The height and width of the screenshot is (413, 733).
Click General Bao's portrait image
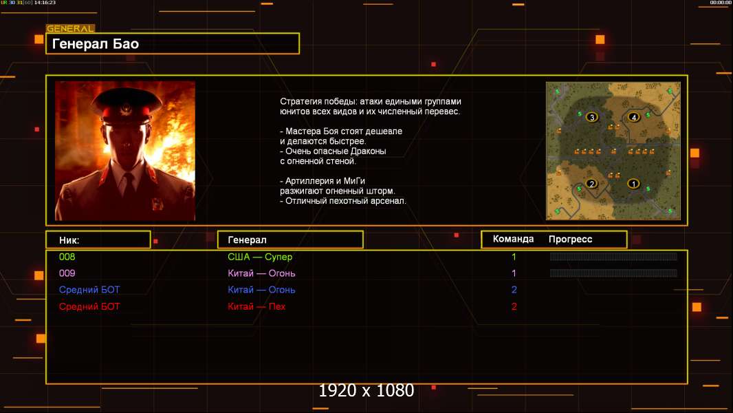point(125,151)
